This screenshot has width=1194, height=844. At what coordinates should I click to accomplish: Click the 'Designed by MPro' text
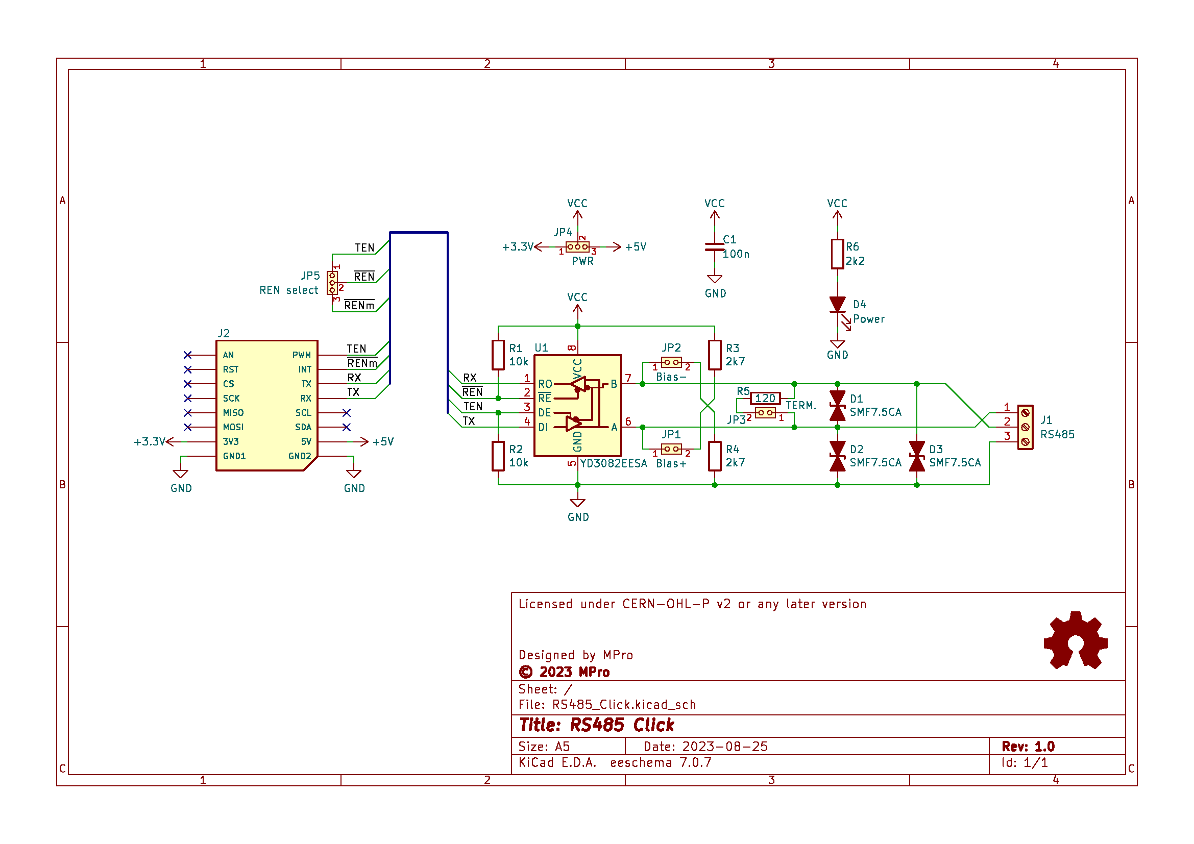[x=576, y=655]
